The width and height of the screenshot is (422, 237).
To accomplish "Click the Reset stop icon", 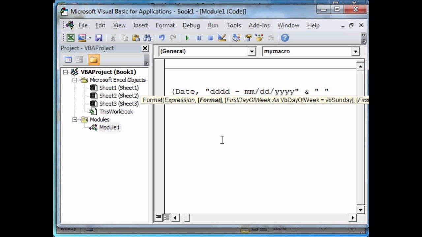I will click(x=210, y=38).
